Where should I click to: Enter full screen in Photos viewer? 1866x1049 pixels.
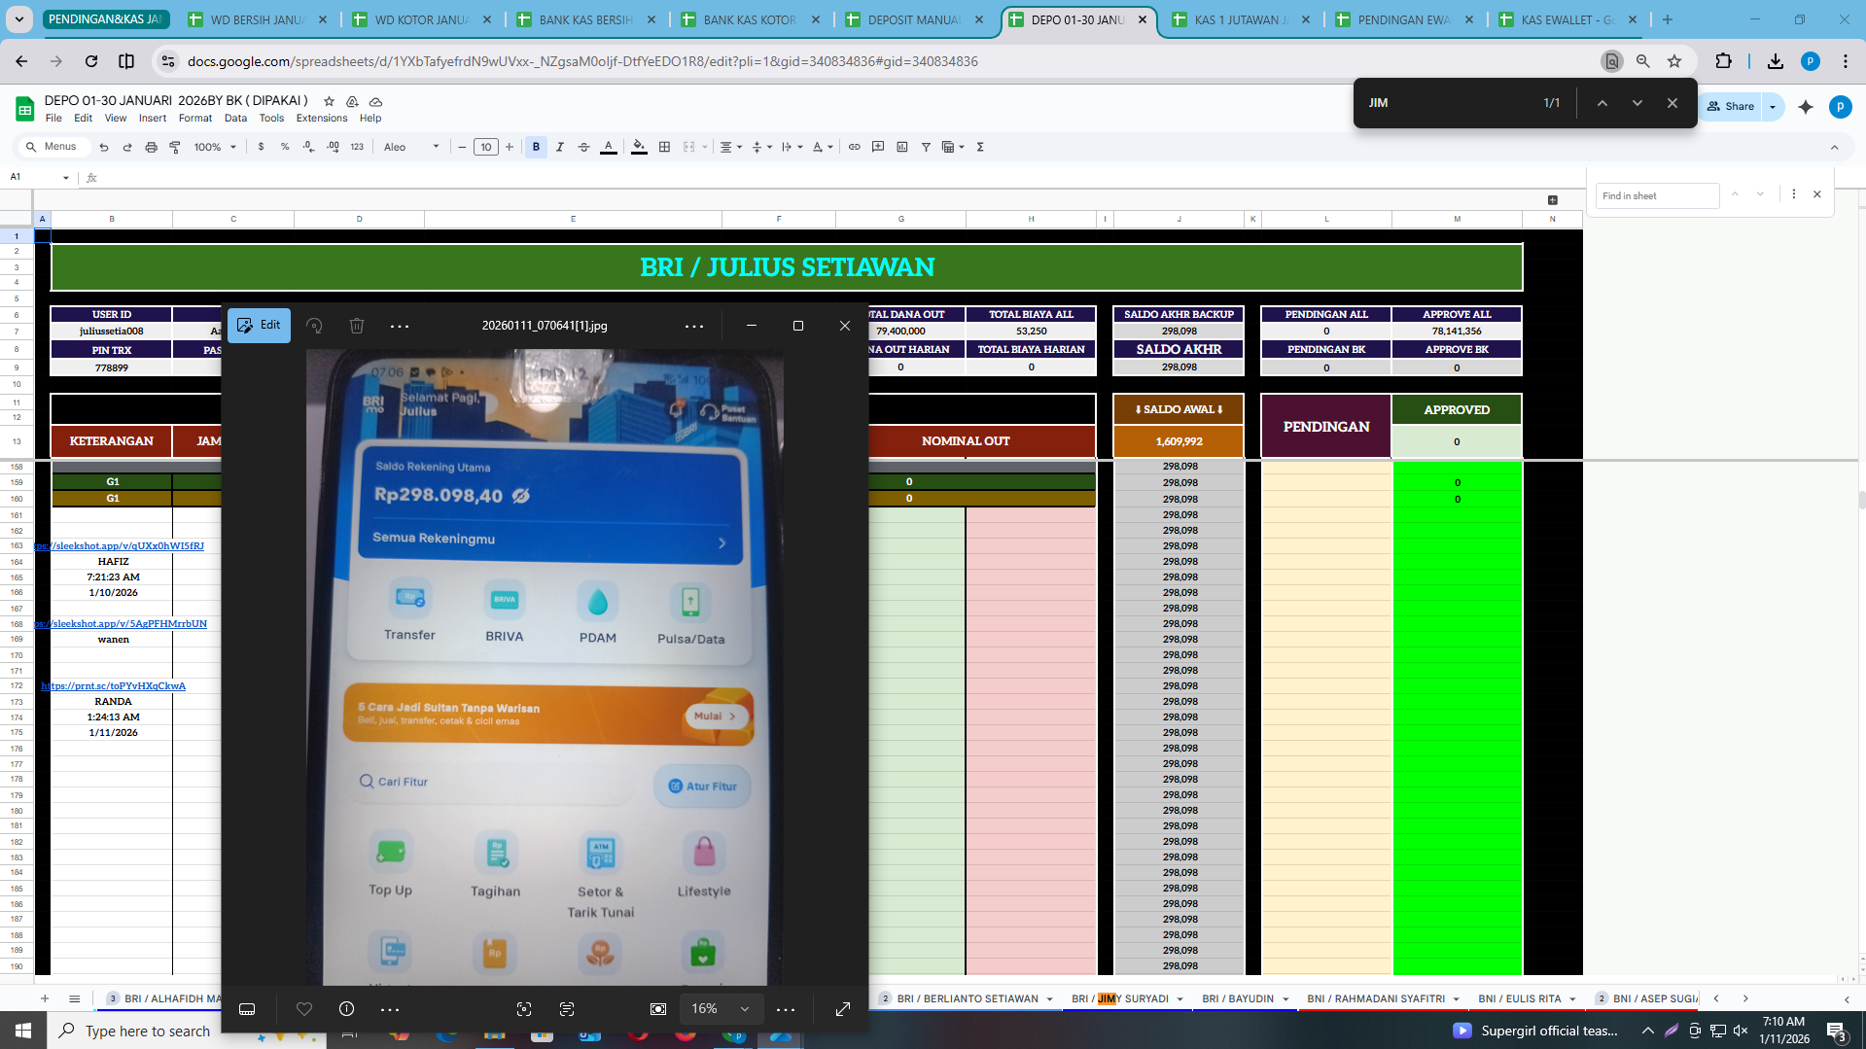[843, 1009]
